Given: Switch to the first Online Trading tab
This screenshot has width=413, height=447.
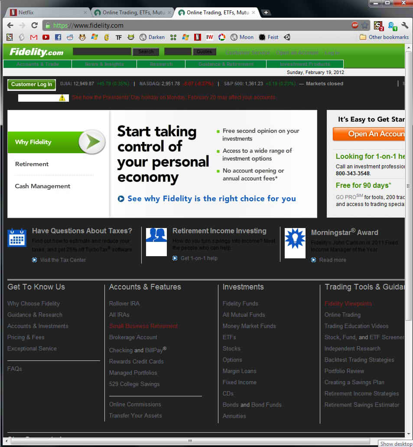Looking at the screenshot, I should pos(132,13).
